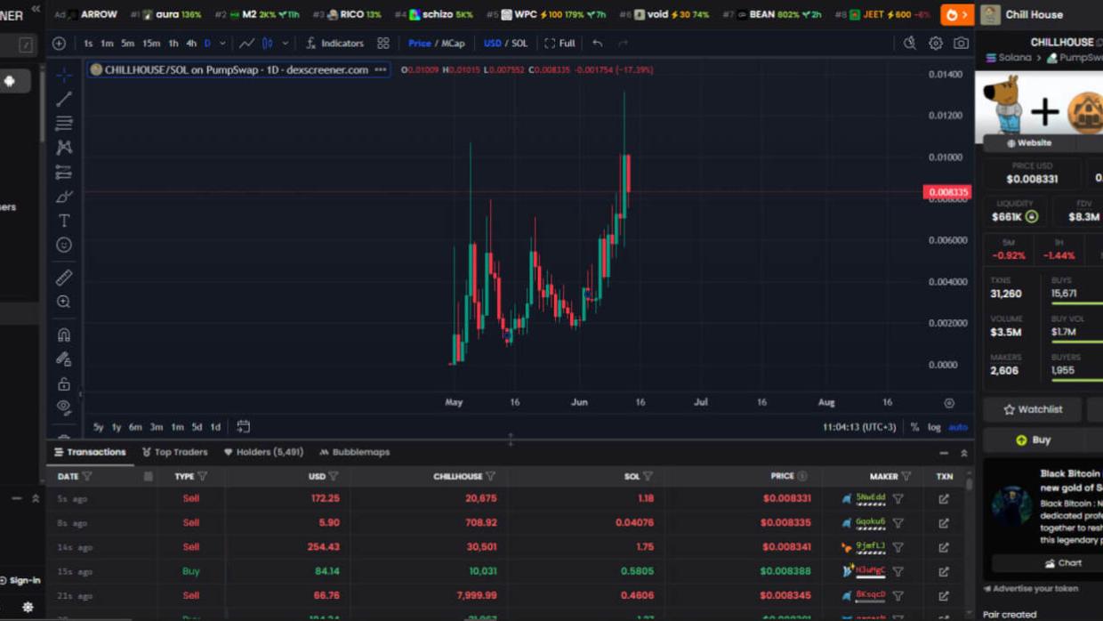Open the go to date calendar icon
The image size is (1103, 621).
coord(243,427)
